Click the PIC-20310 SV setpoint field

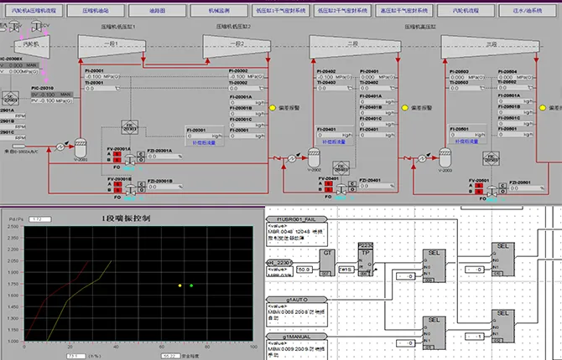(52, 95)
